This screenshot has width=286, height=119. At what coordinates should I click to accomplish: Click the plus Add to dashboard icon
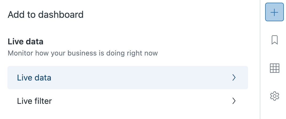(274, 12)
